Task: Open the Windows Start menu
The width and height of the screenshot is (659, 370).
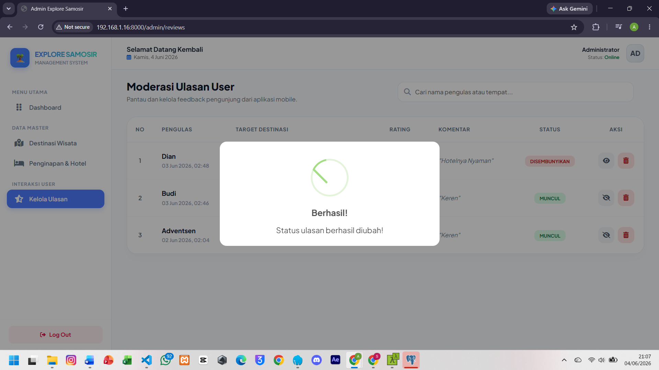Action: tap(14, 360)
